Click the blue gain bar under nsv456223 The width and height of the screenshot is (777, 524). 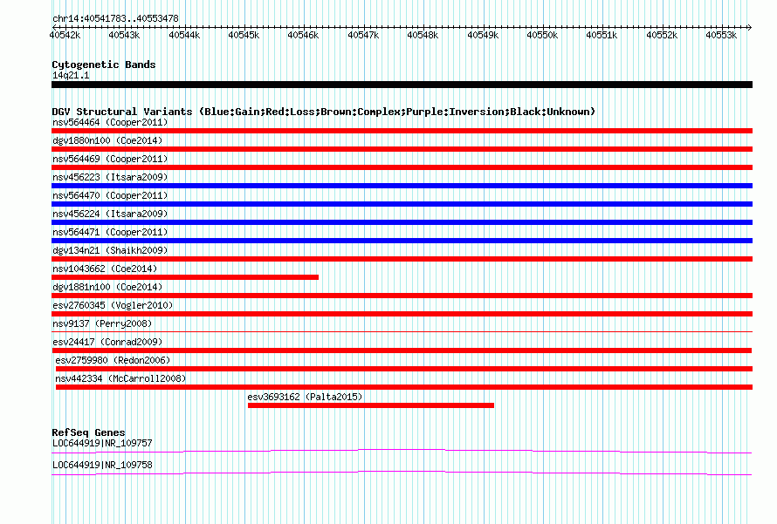(x=402, y=186)
